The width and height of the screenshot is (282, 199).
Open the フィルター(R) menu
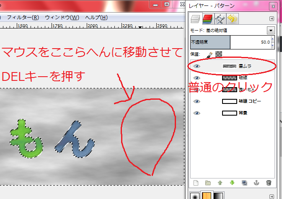pyautogui.click(x=23, y=18)
